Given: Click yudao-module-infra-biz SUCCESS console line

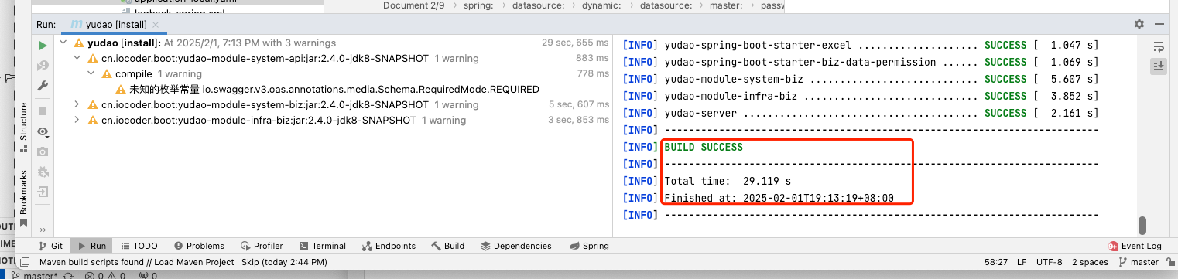Looking at the screenshot, I should (x=861, y=96).
